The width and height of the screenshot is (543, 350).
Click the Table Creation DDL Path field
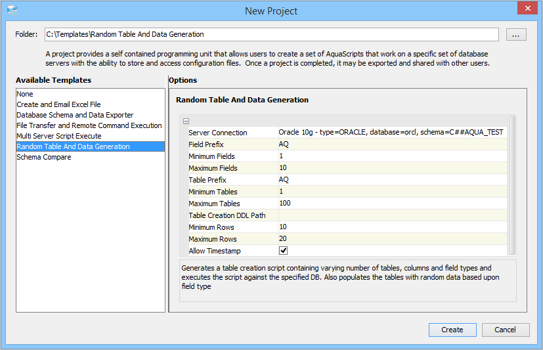pyautogui.click(x=392, y=215)
